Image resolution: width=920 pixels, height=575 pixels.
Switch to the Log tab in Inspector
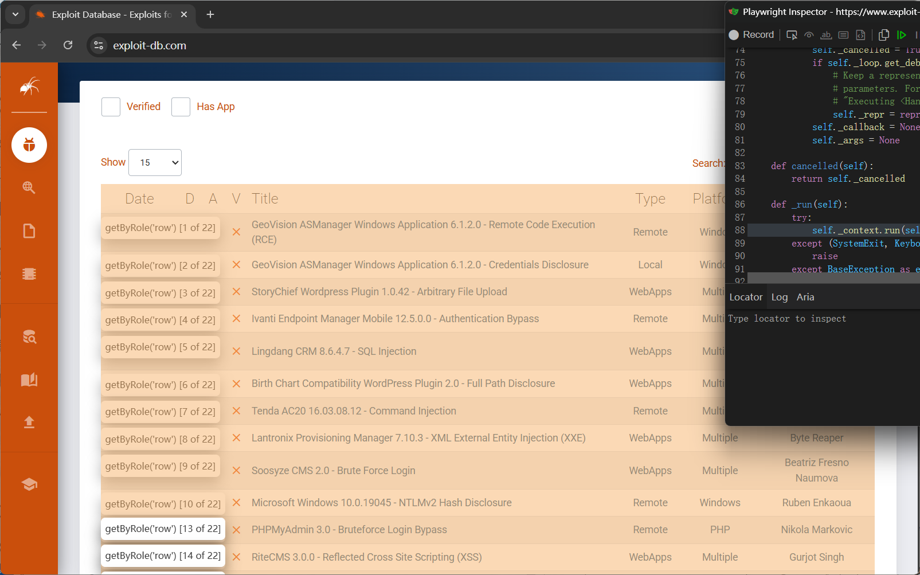[779, 297]
